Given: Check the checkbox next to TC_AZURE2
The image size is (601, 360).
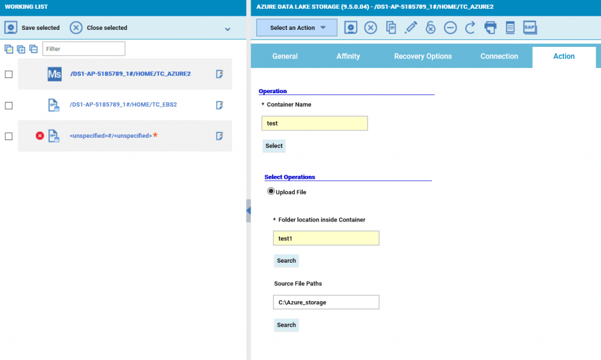Looking at the screenshot, I should click(8, 74).
